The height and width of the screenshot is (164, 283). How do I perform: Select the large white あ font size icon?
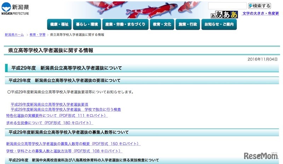[226, 14]
